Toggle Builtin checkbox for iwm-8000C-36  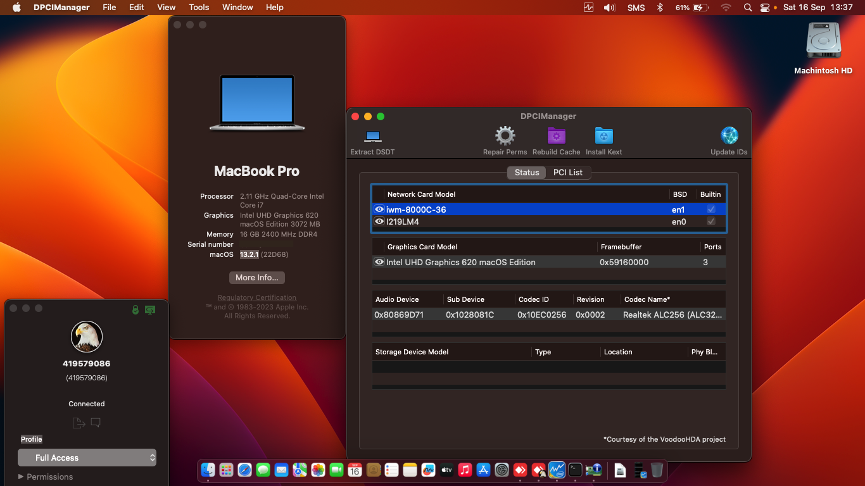[711, 209]
